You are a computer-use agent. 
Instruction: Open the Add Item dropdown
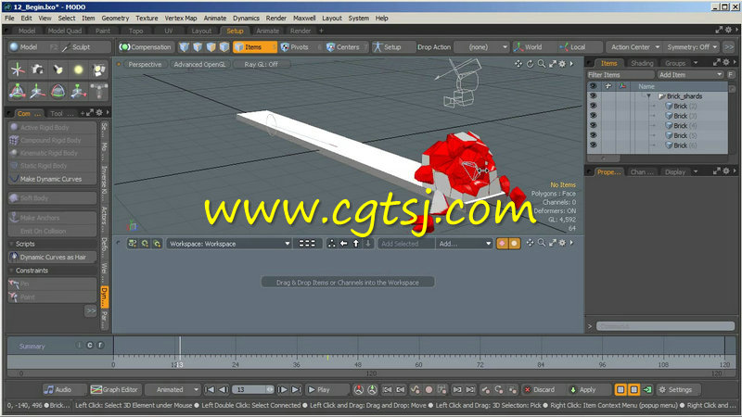pyautogui.click(x=690, y=75)
